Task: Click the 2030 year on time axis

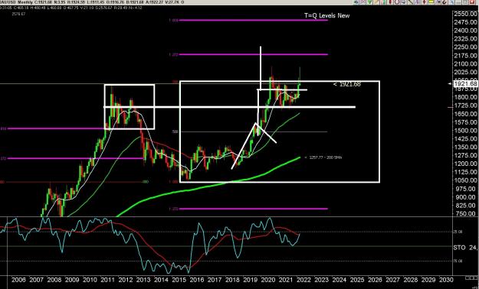Action: (x=446, y=280)
